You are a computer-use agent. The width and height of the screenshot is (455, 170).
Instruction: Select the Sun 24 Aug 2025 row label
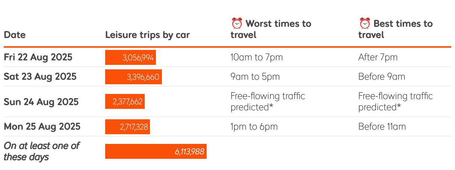pos(41,102)
